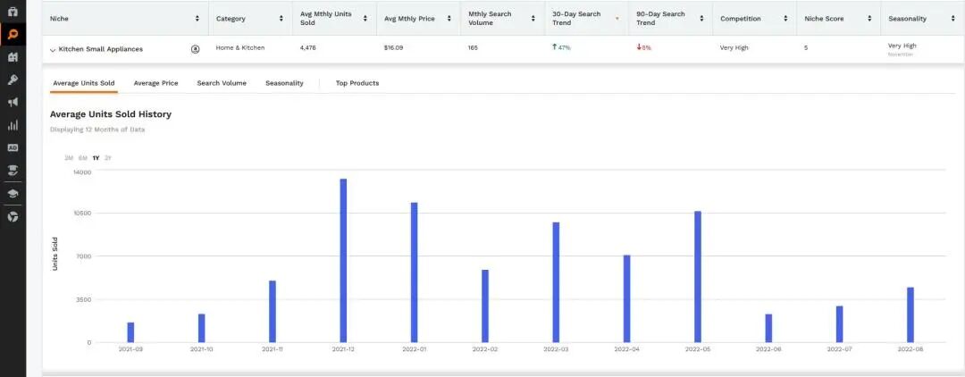Viewport: 965px width, 377px height.
Task: Switch to the Search Volume tab
Action: pyautogui.click(x=222, y=83)
